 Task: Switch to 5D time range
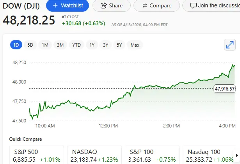(x=30, y=45)
